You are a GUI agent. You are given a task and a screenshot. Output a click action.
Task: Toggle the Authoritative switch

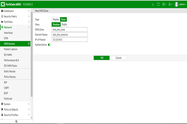[49, 45]
